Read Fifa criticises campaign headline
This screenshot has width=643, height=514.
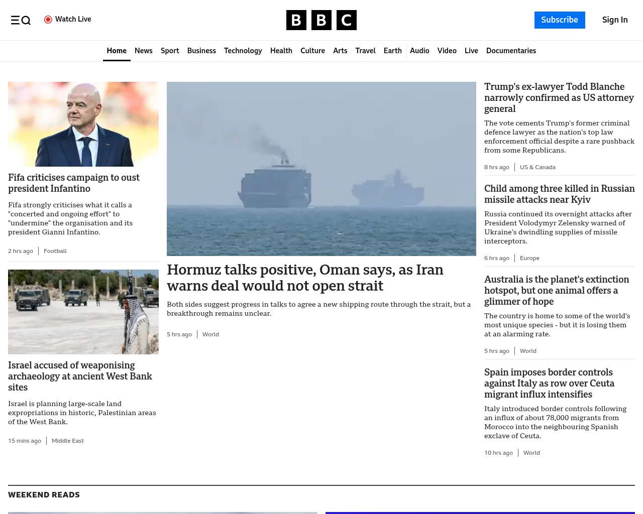(74, 183)
